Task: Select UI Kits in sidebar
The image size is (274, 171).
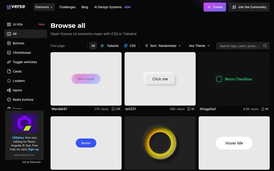Action: [x=26, y=25]
